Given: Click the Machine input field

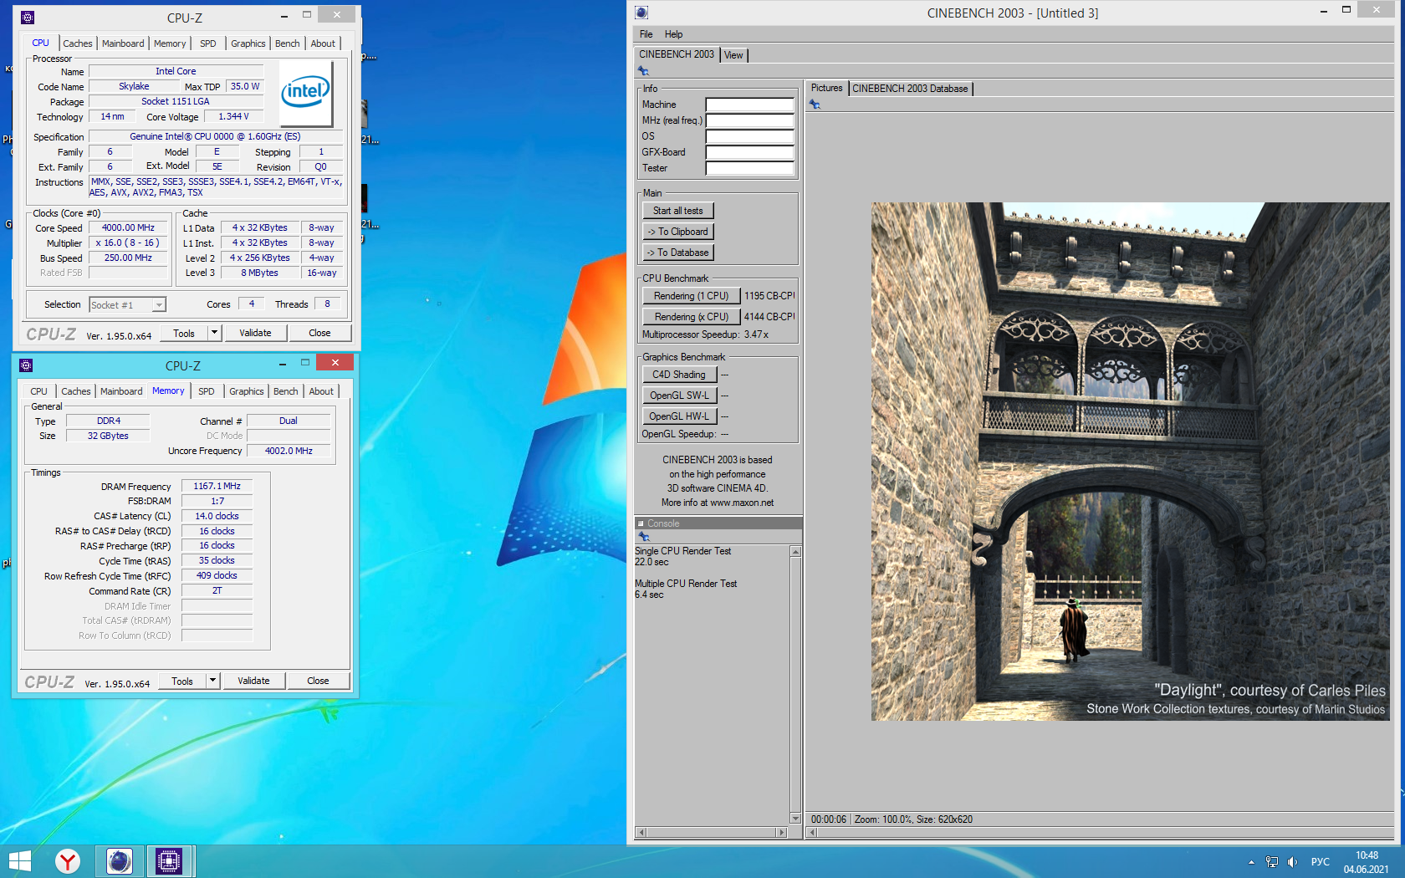Looking at the screenshot, I should point(749,105).
